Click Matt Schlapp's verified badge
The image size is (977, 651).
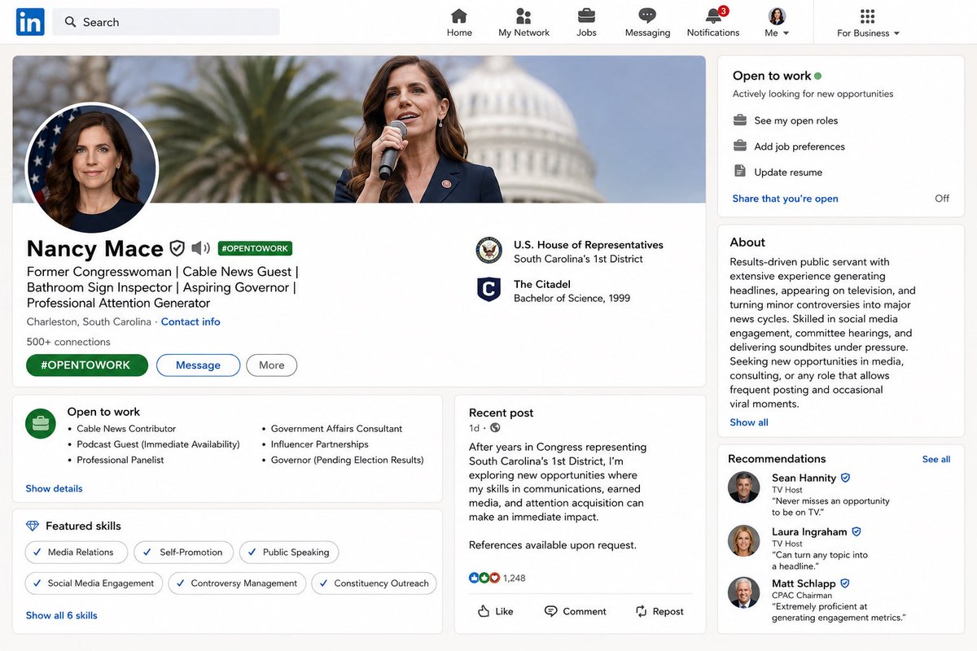(x=845, y=583)
